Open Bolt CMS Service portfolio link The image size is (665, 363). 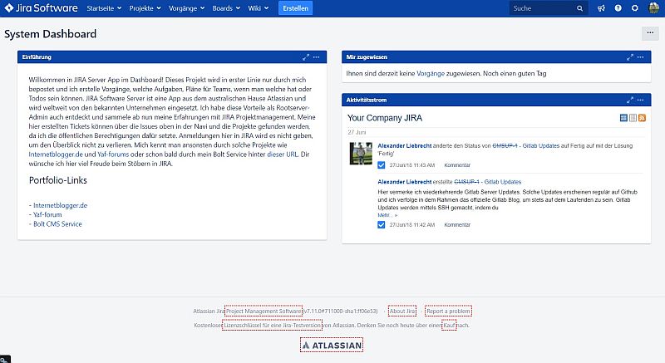[57, 224]
